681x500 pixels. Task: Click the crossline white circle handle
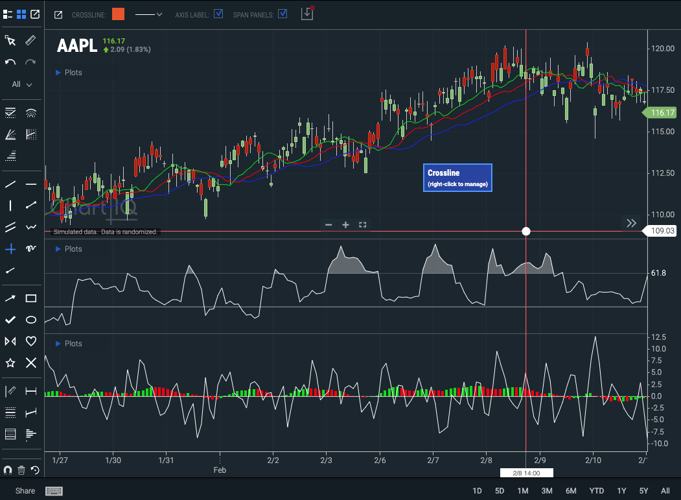526,232
